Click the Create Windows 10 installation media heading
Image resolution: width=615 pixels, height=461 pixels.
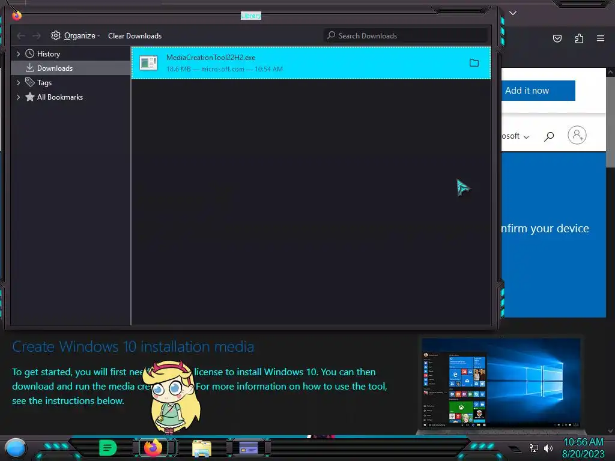(x=133, y=347)
